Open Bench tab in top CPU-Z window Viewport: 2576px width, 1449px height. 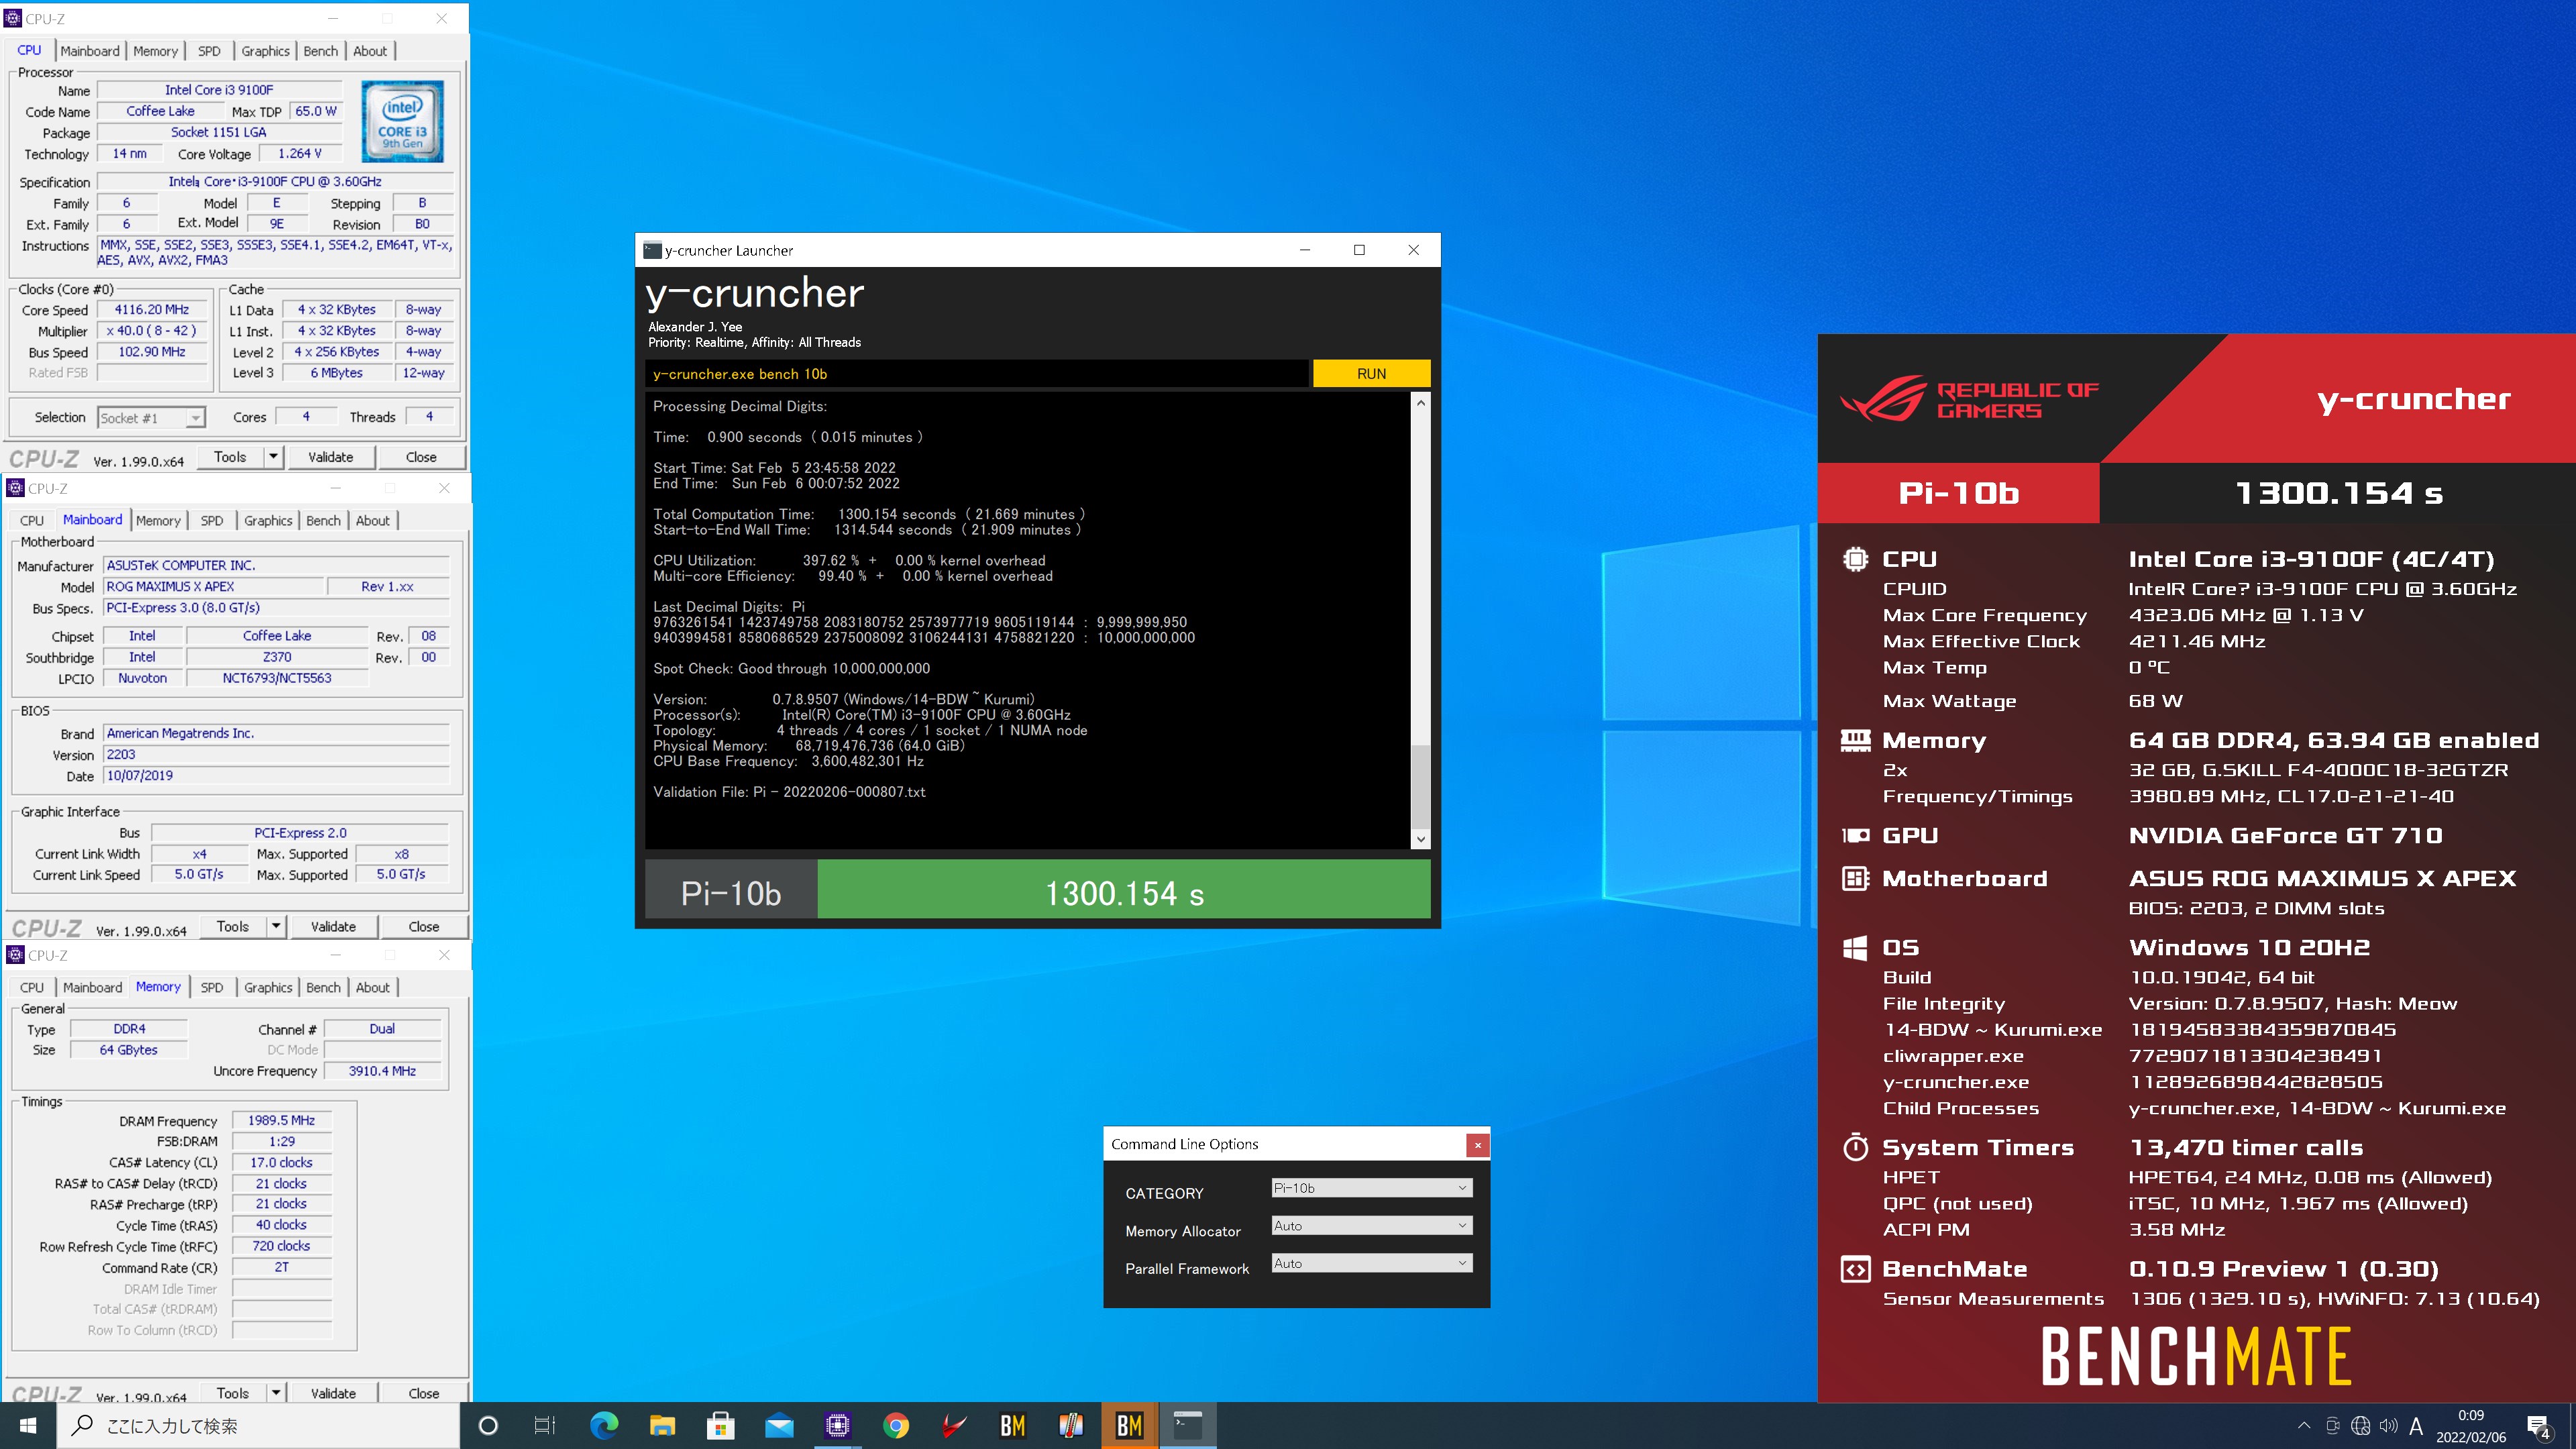click(320, 51)
